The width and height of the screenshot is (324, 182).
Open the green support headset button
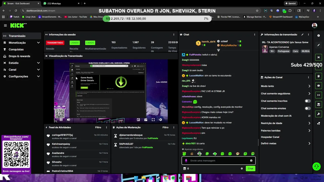(316, 166)
